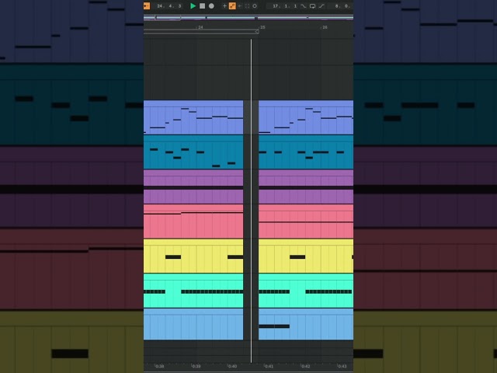The width and height of the screenshot is (497, 373).
Task: Enable MIDI arrangement overdub plus icon
Action: (224, 5)
